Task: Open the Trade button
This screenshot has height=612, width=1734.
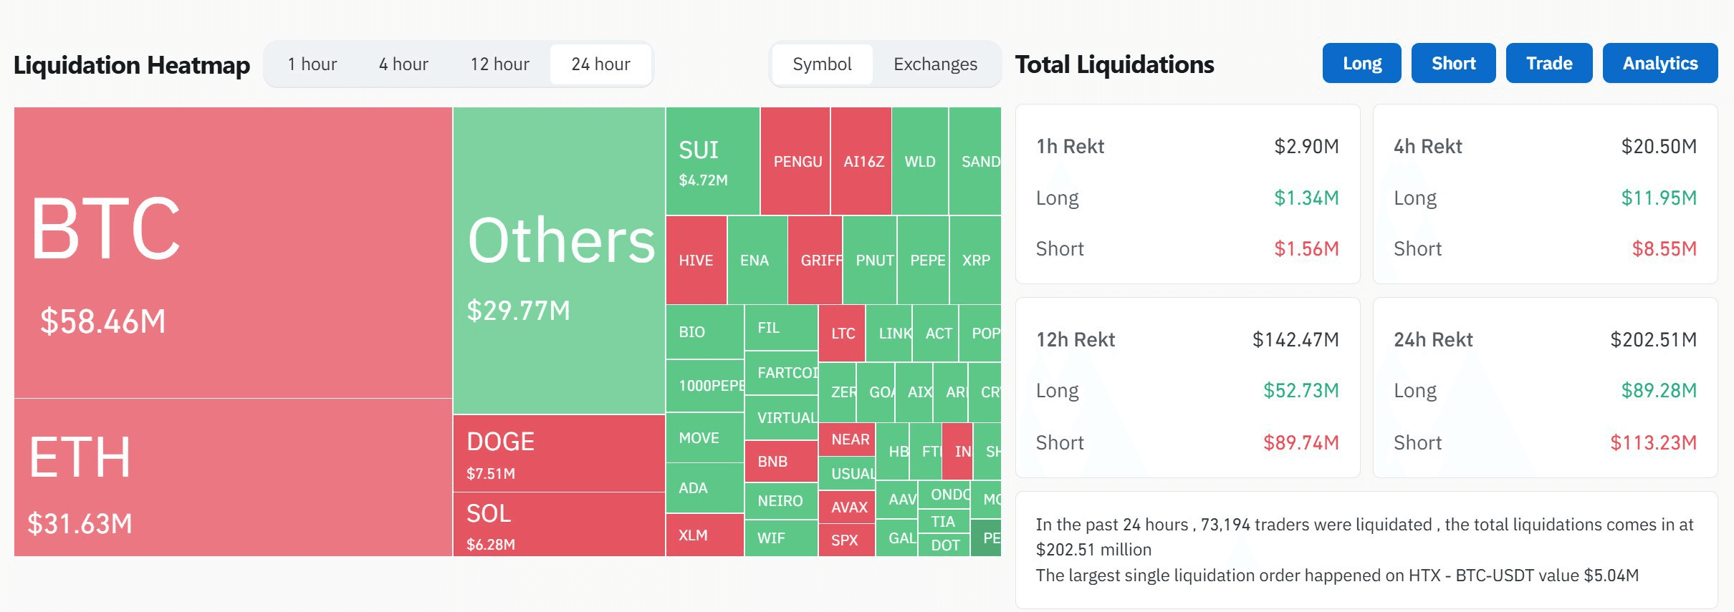Action: [x=1549, y=63]
